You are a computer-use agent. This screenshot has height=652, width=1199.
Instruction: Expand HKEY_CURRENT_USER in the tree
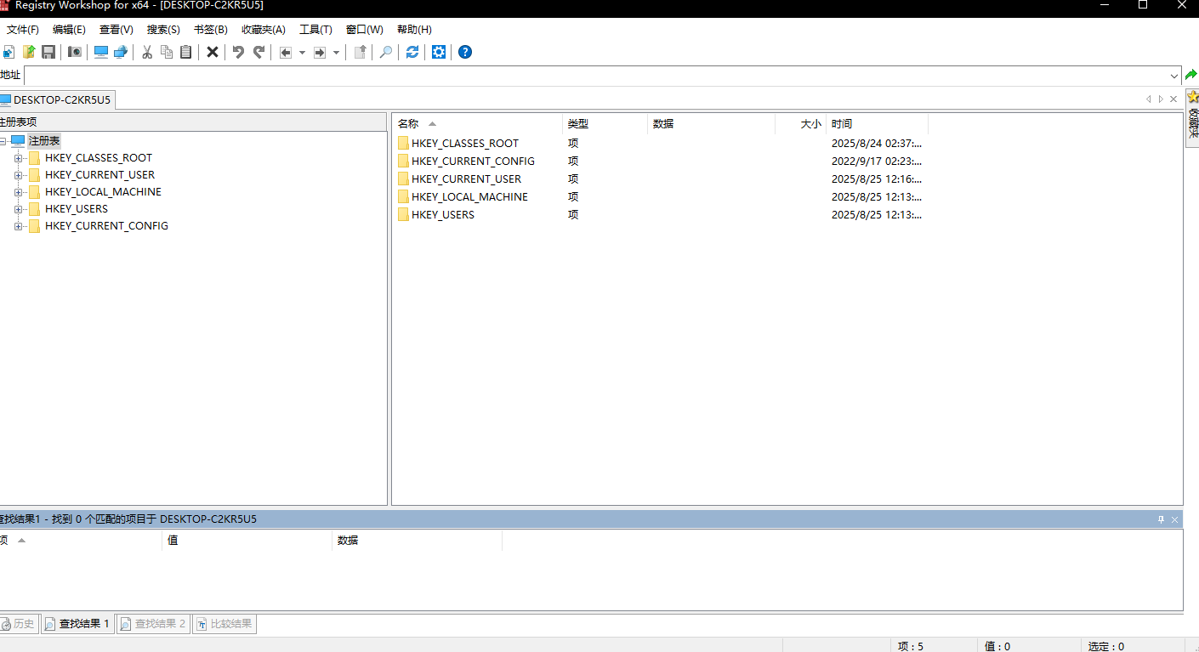pos(19,175)
